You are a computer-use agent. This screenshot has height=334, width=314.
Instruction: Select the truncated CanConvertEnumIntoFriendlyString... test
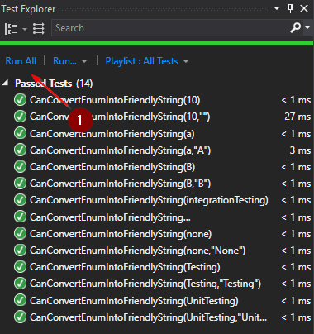pos(110,217)
